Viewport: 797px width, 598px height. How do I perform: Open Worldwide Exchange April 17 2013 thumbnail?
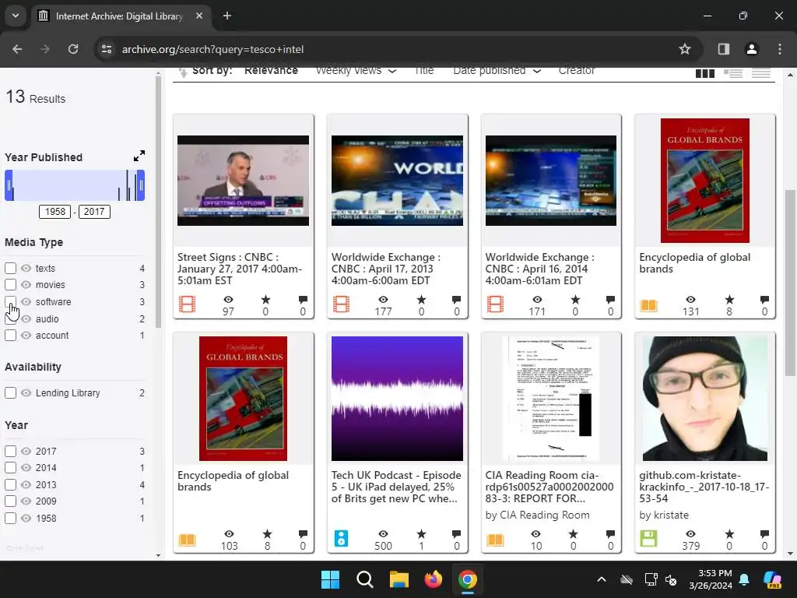pos(397,181)
